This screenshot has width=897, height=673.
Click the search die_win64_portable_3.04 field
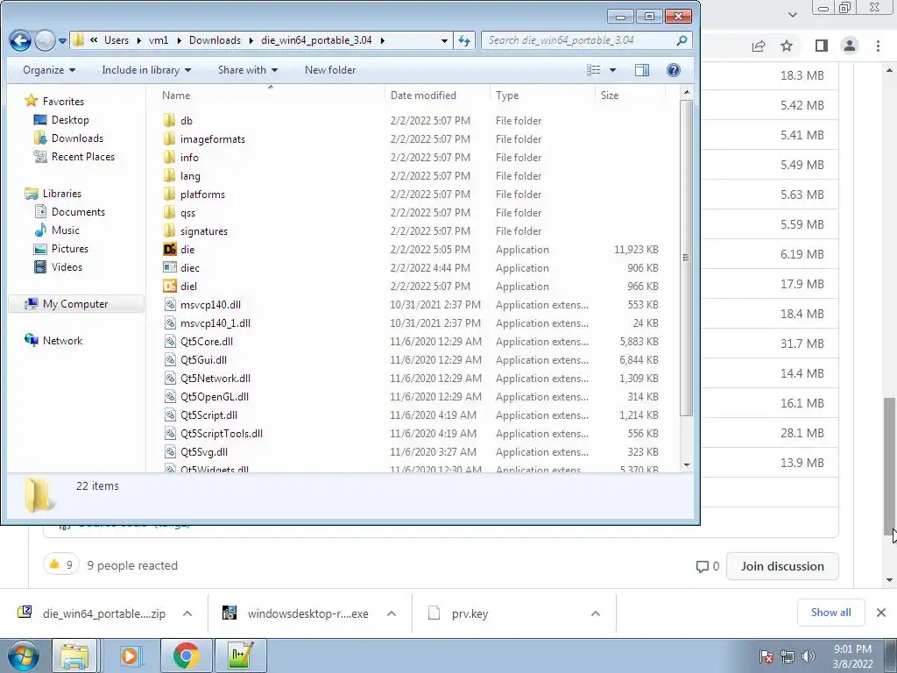586,40
